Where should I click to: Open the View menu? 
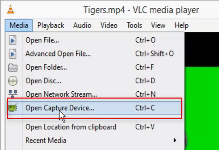click(158, 25)
